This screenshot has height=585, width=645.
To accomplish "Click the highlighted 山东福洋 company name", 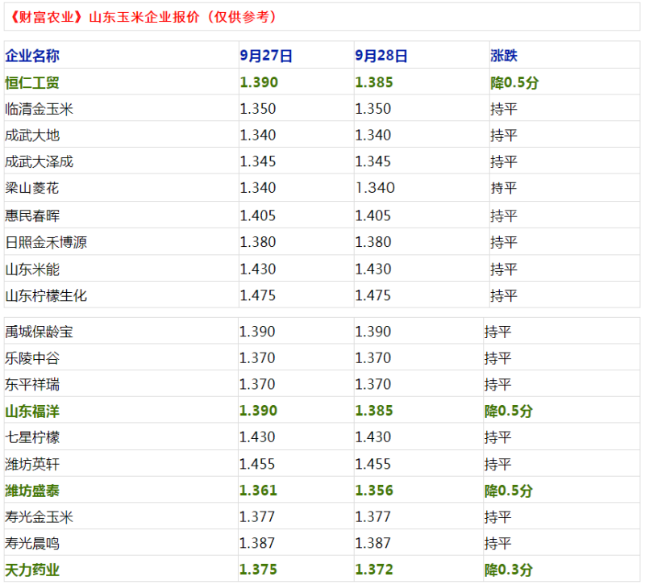I will (x=32, y=412).
